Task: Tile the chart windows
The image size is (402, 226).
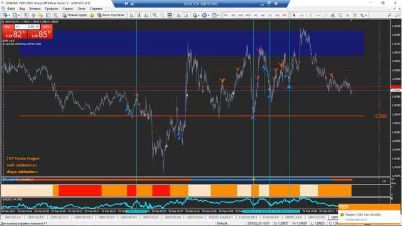Action: (170, 15)
